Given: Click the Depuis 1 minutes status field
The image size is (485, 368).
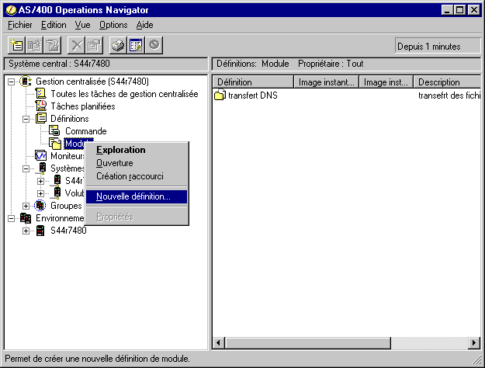Looking at the screenshot, I should [438, 46].
